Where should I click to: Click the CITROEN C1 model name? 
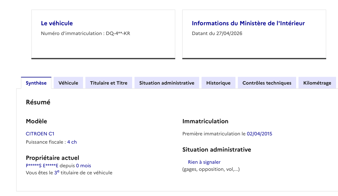click(x=40, y=134)
